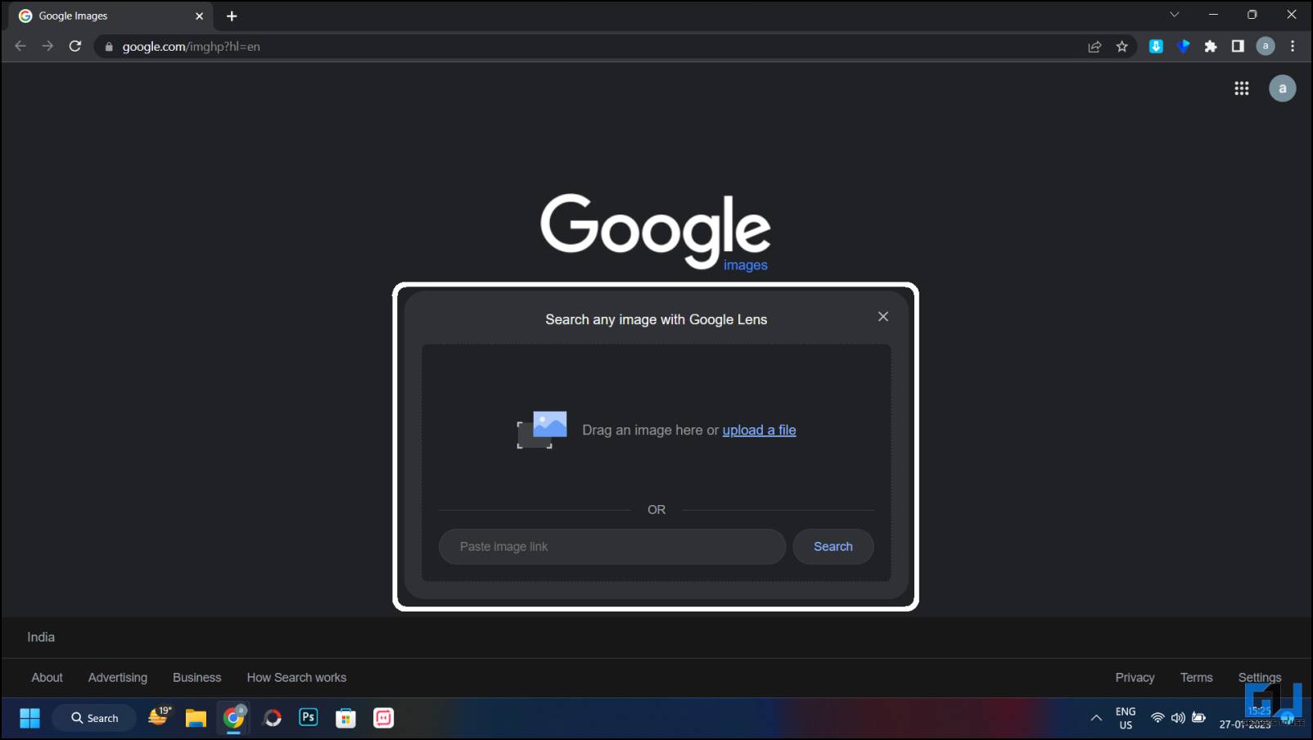
Task: Reload the current page
Action: [75, 47]
